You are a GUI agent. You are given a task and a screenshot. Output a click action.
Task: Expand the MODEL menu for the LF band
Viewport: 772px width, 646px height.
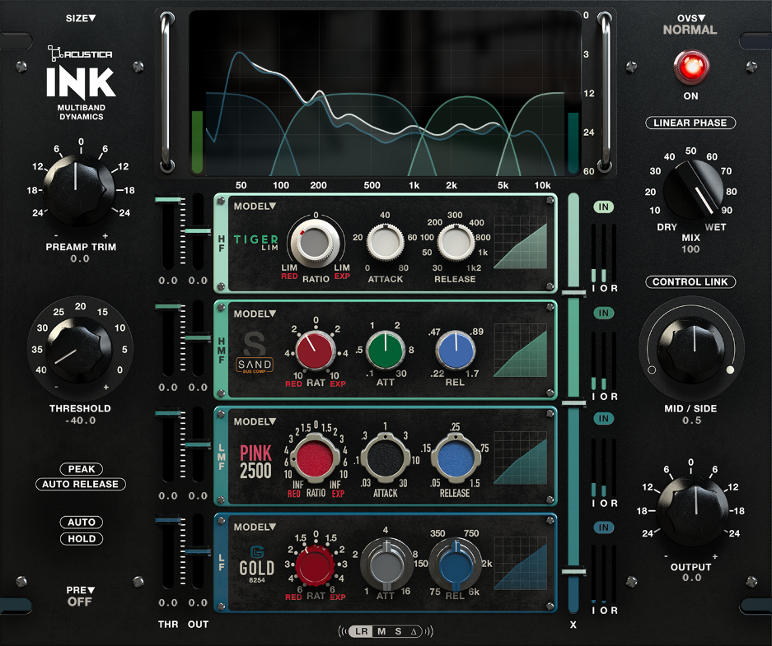pos(255,527)
